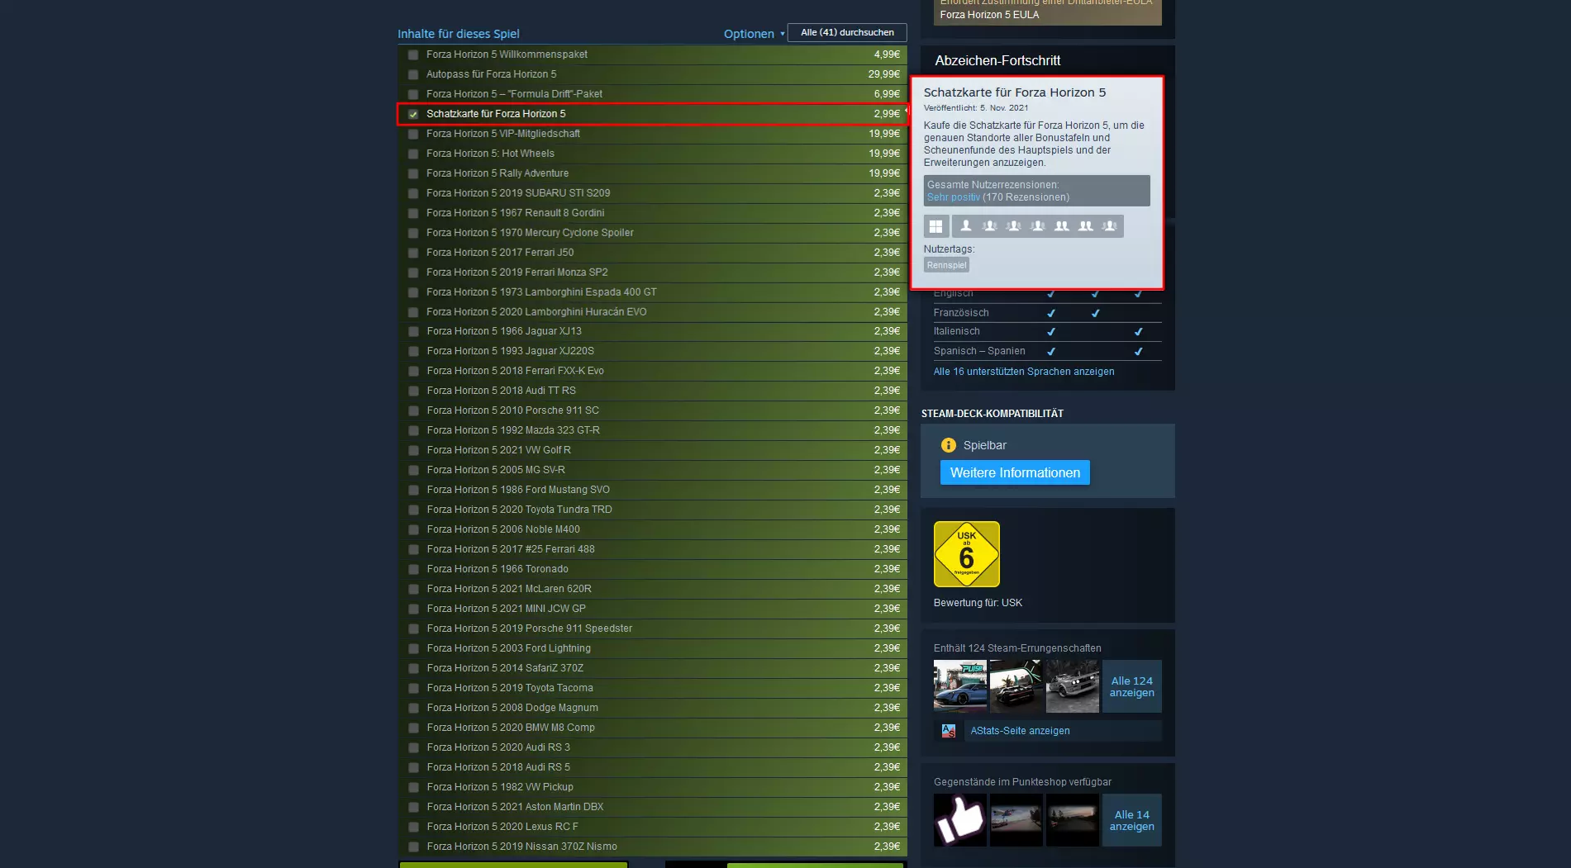Open 2018 Ferrari FXX-K Evo entry
1571x868 pixels.
pyautogui.click(x=653, y=371)
